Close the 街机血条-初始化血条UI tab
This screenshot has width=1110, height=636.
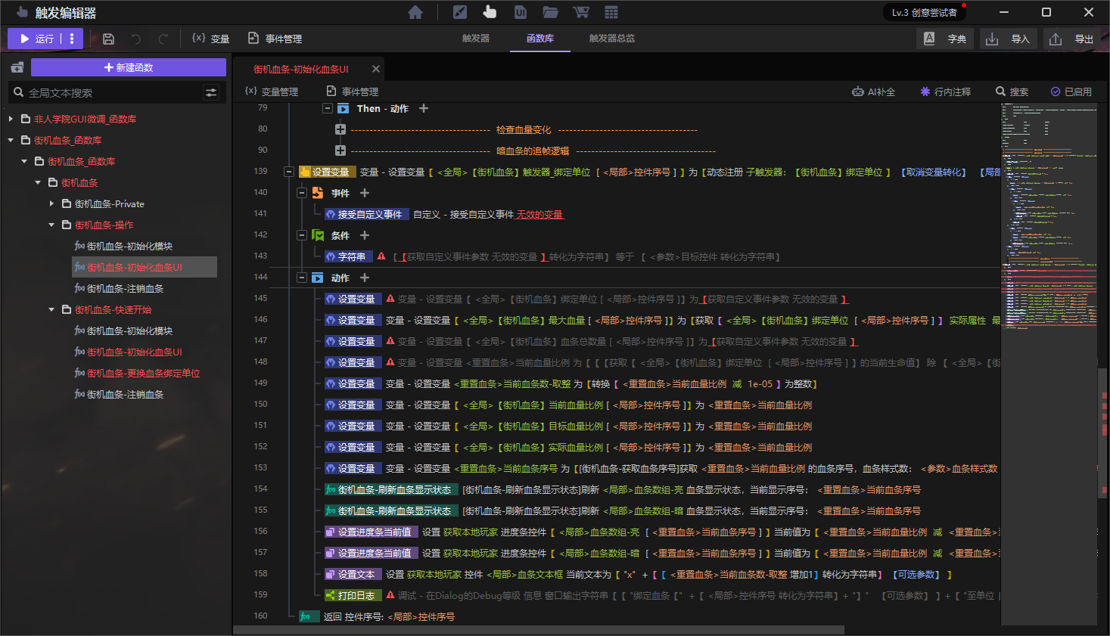(x=376, y=69)
